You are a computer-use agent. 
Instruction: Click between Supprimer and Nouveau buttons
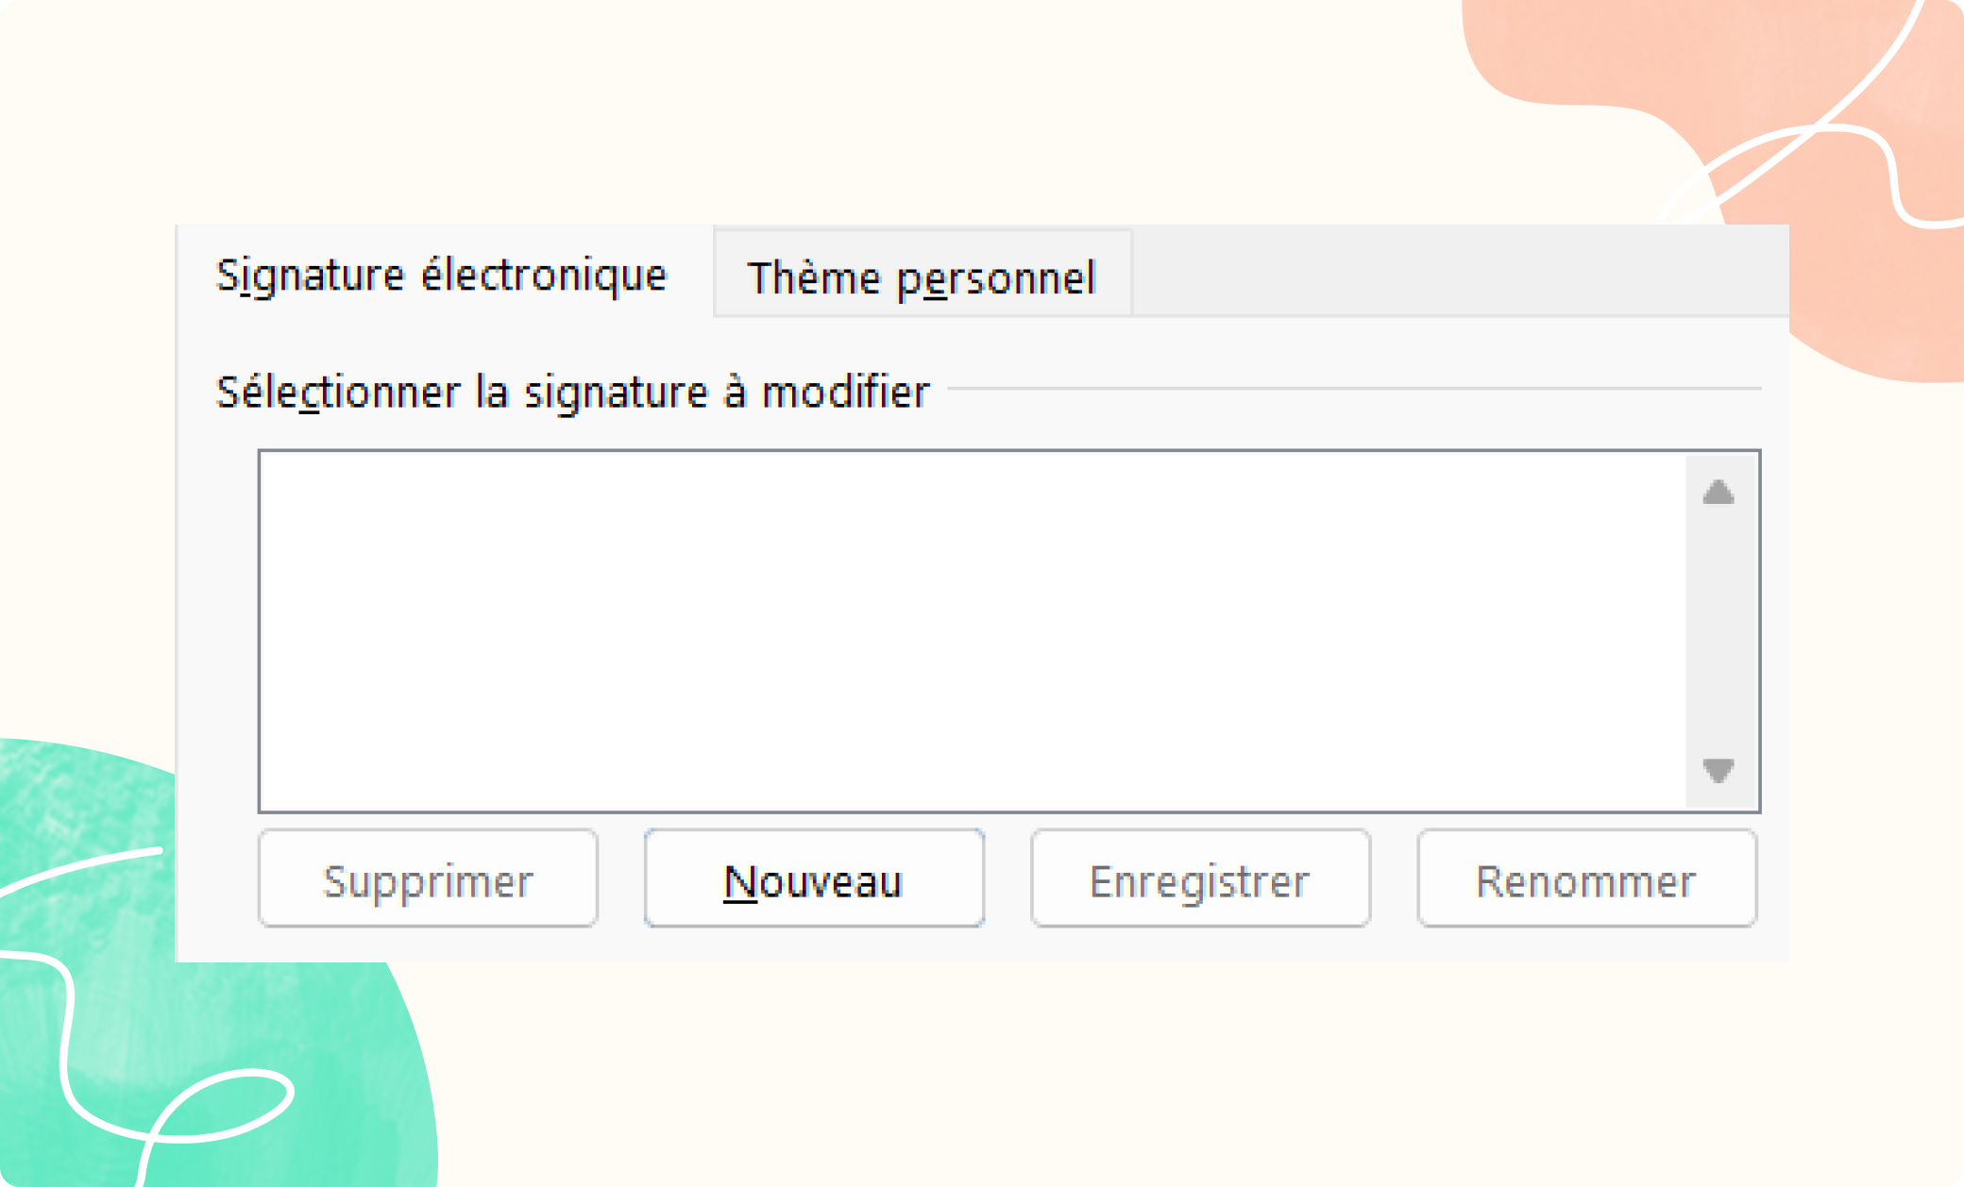pos(620,879)
